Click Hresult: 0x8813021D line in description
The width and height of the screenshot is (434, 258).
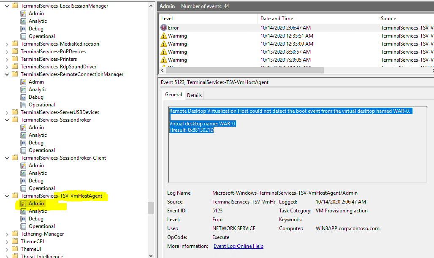pos(191,130)
